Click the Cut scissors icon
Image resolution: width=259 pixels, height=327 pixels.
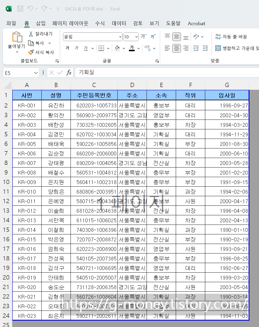pos(31,34)
